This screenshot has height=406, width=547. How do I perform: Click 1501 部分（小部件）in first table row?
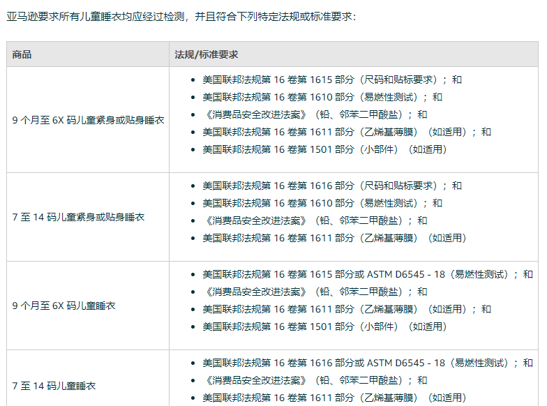click(324, 149)
